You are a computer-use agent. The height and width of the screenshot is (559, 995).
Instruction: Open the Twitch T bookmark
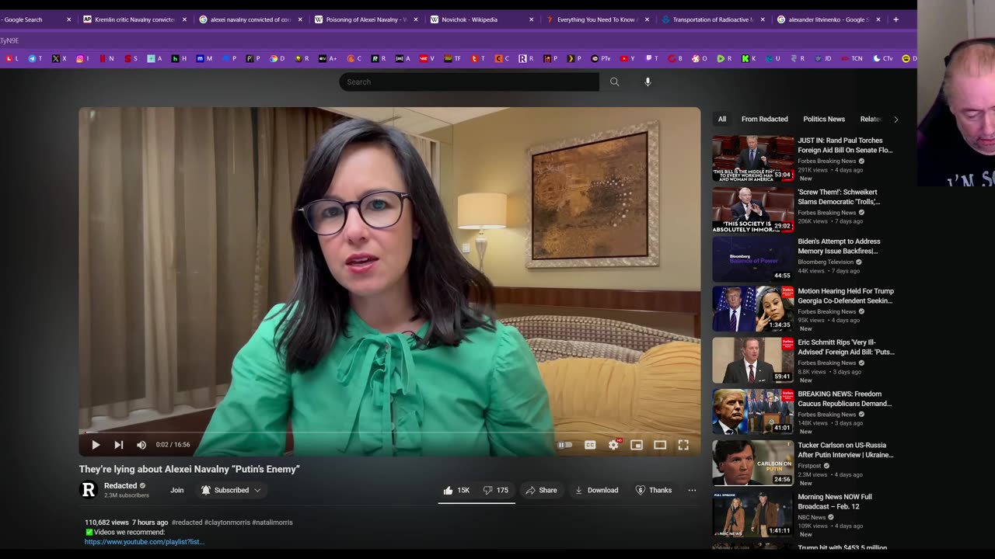[x=651, y=58]
